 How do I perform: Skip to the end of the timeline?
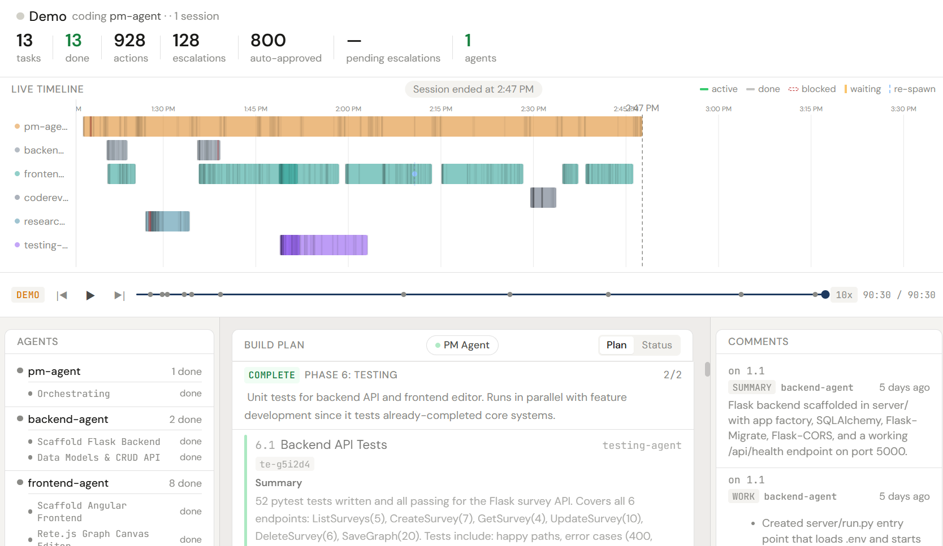pyautogui.click(x=119, y=295)
